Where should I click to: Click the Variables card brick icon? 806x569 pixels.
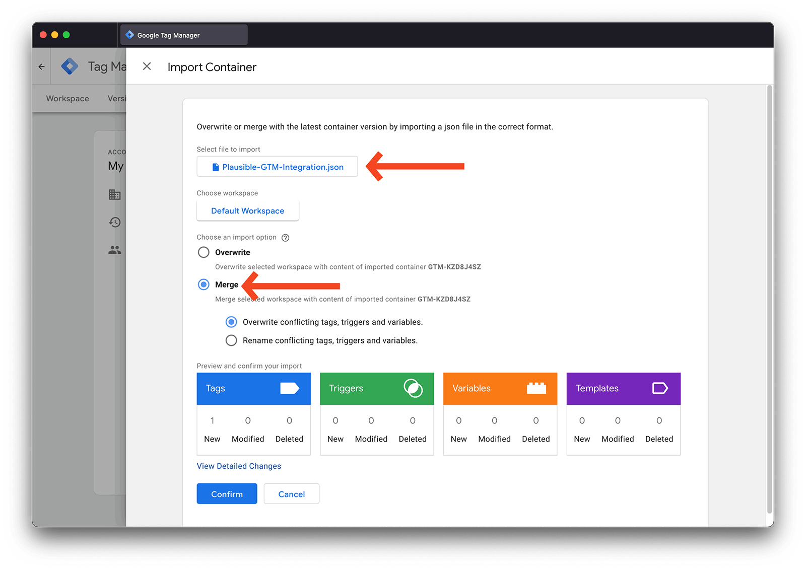click(x=536, y=388)
